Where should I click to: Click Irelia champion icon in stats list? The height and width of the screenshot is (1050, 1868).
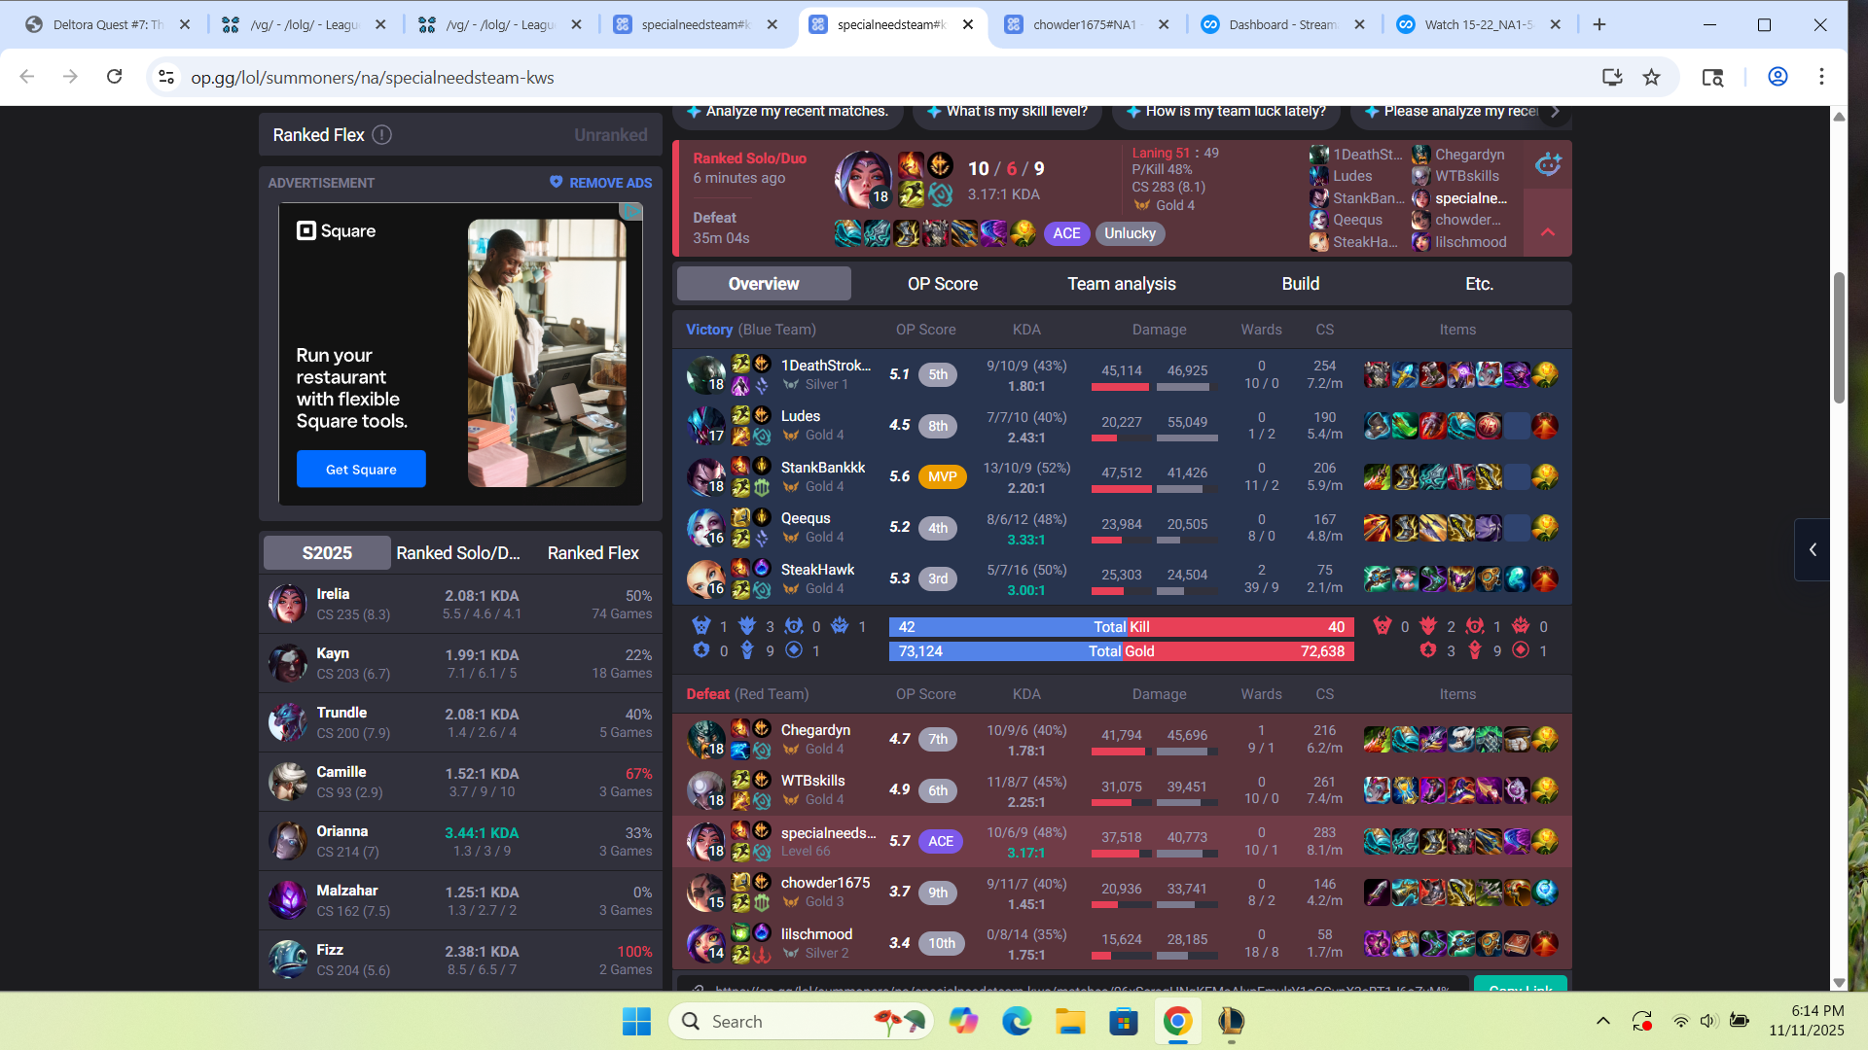coord(288,604)
